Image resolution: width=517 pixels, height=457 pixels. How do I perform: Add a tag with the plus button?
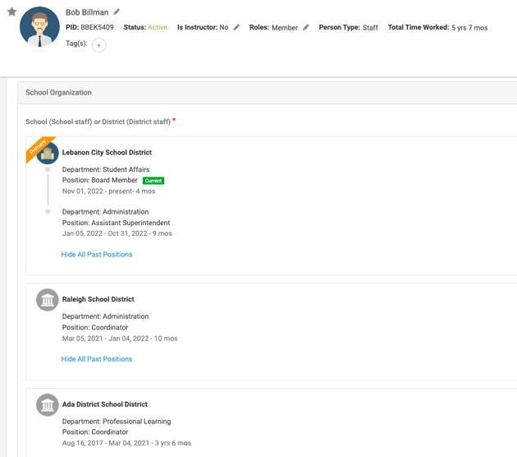tap(98, 45)
